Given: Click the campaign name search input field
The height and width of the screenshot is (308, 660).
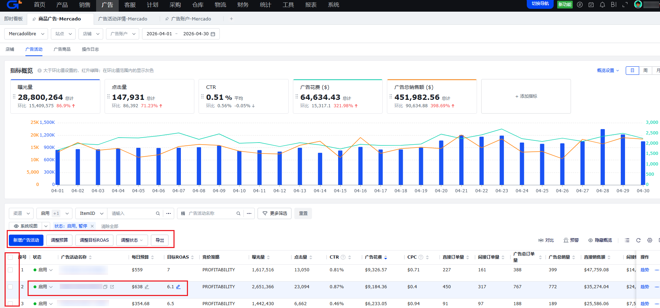Looking at the screenshot, I should (212, 213).
